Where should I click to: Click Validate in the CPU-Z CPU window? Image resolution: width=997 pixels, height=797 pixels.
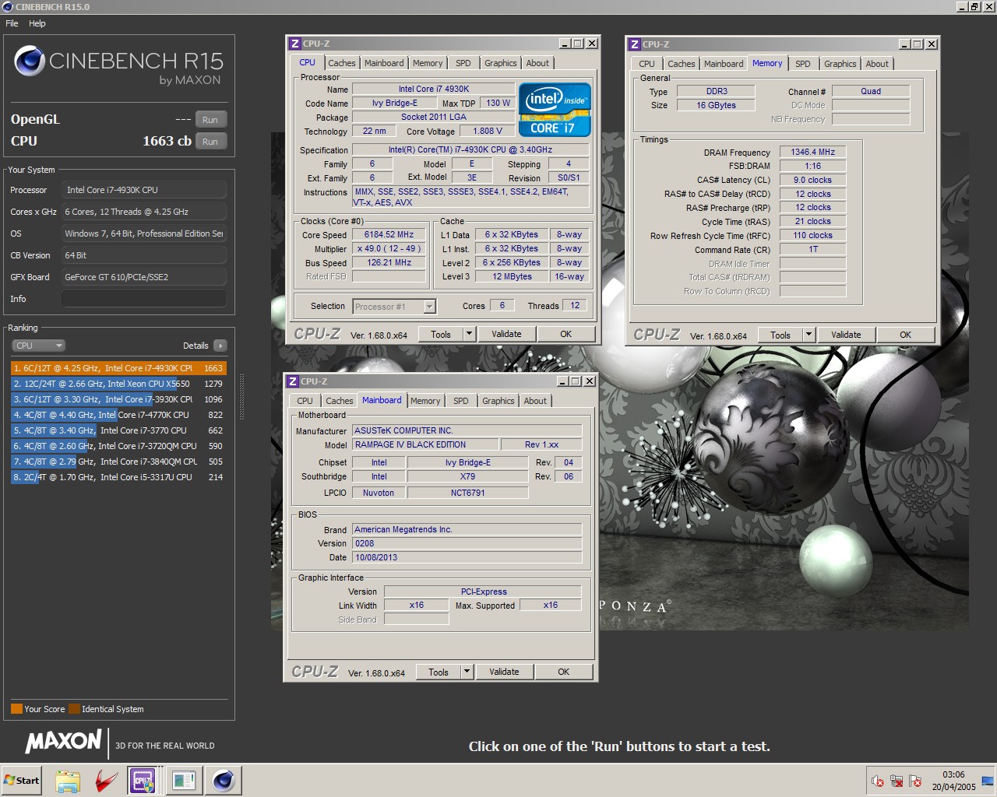(x=506, y=334)
